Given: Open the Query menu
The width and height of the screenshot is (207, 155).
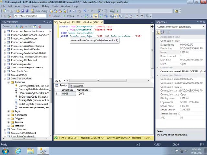Looking at the screenshot, I should (x=26, y=6).
